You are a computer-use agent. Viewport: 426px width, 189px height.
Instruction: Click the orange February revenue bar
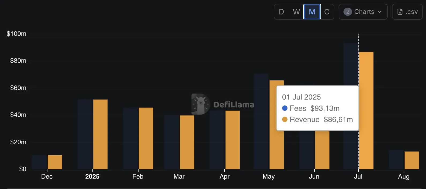(146, 138)
